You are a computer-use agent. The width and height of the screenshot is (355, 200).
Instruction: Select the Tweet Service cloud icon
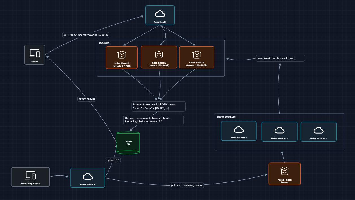click(x=87, y=176)
